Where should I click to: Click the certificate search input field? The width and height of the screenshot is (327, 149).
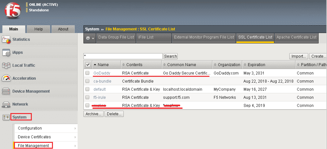[123, 56]
